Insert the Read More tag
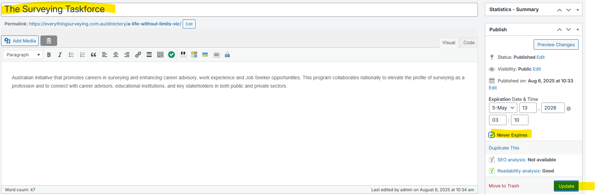595x194 pixels. [x=149, y=55]
